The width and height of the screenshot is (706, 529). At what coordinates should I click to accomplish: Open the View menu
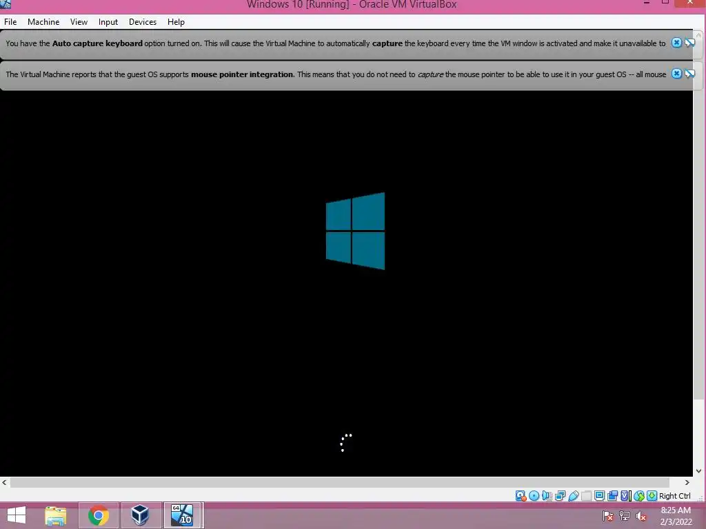click(x=79, y=21)
